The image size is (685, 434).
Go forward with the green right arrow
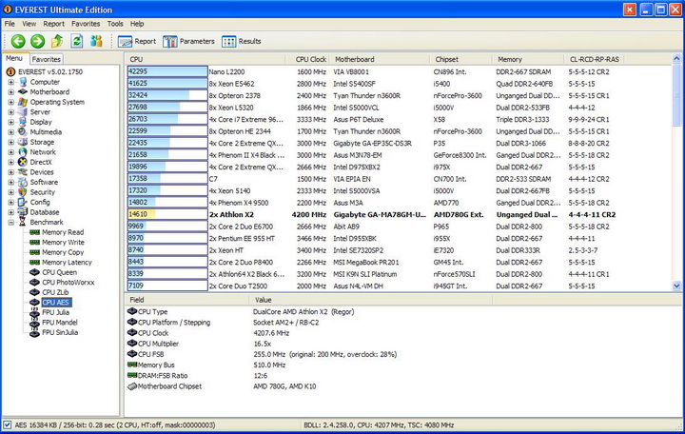coord(37,41)
